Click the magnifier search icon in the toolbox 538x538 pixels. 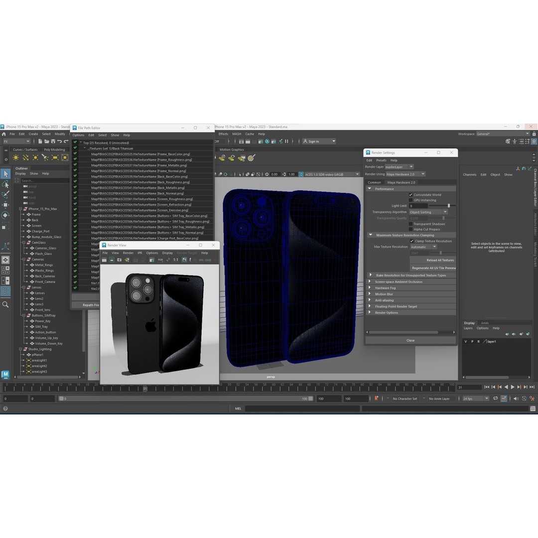[x=5, y=304]
